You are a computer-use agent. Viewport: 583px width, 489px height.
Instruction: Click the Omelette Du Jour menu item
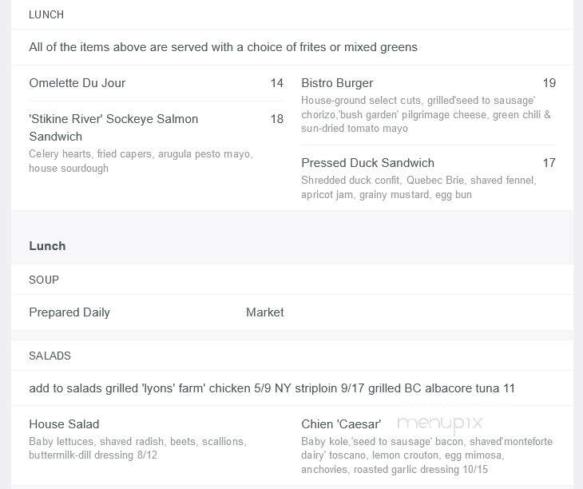[x=77, y=83]
